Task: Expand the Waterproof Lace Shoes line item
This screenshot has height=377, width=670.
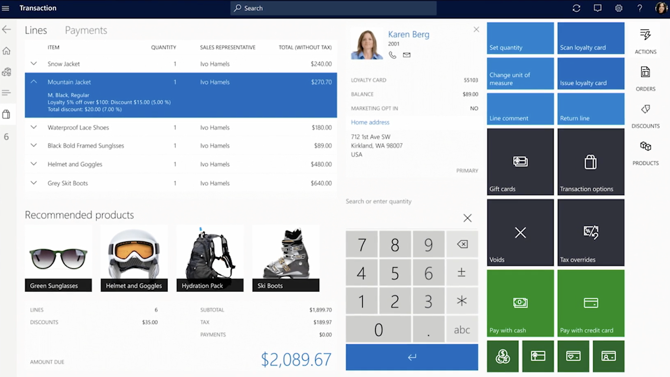Action: coord(33,127)
